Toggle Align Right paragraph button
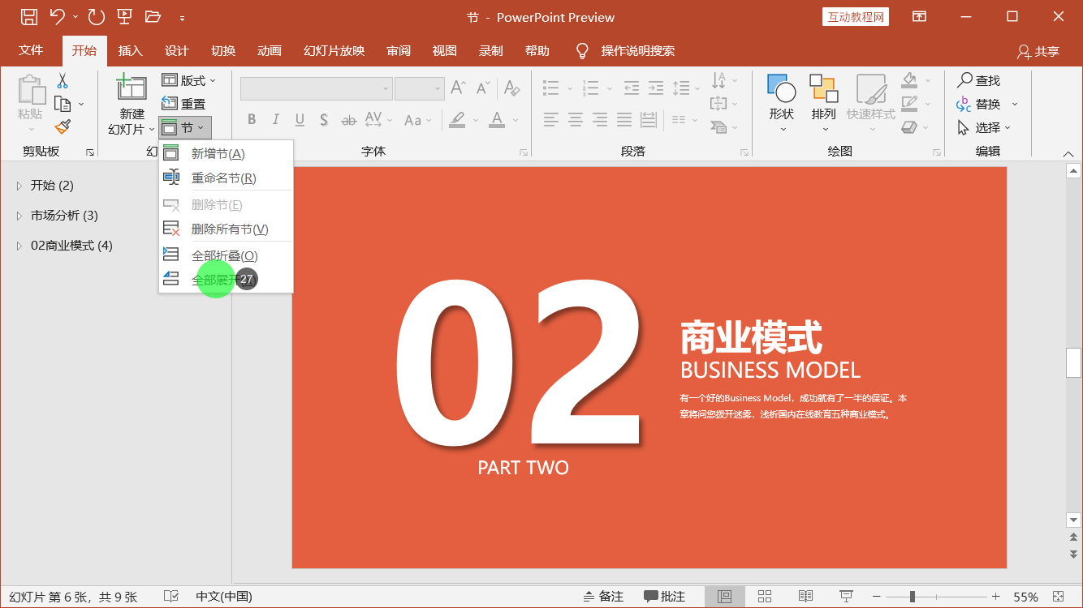Screen dimensions: 1083x608 tap(600, 120)
